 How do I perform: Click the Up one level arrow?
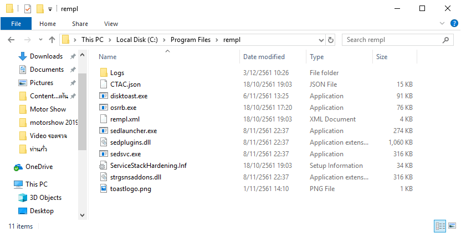point(52,40)
